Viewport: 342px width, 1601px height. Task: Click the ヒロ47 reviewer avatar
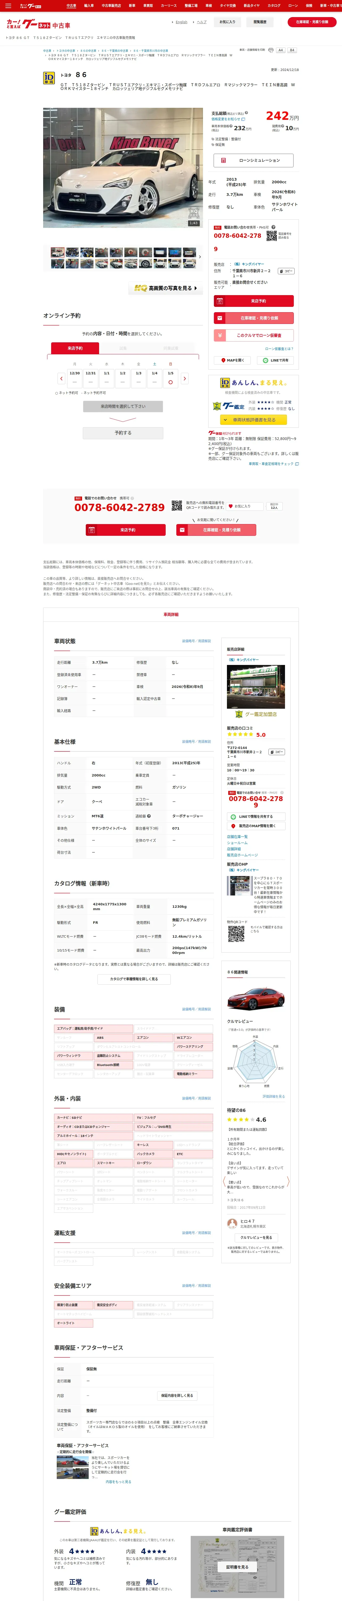click(233, 1224)
